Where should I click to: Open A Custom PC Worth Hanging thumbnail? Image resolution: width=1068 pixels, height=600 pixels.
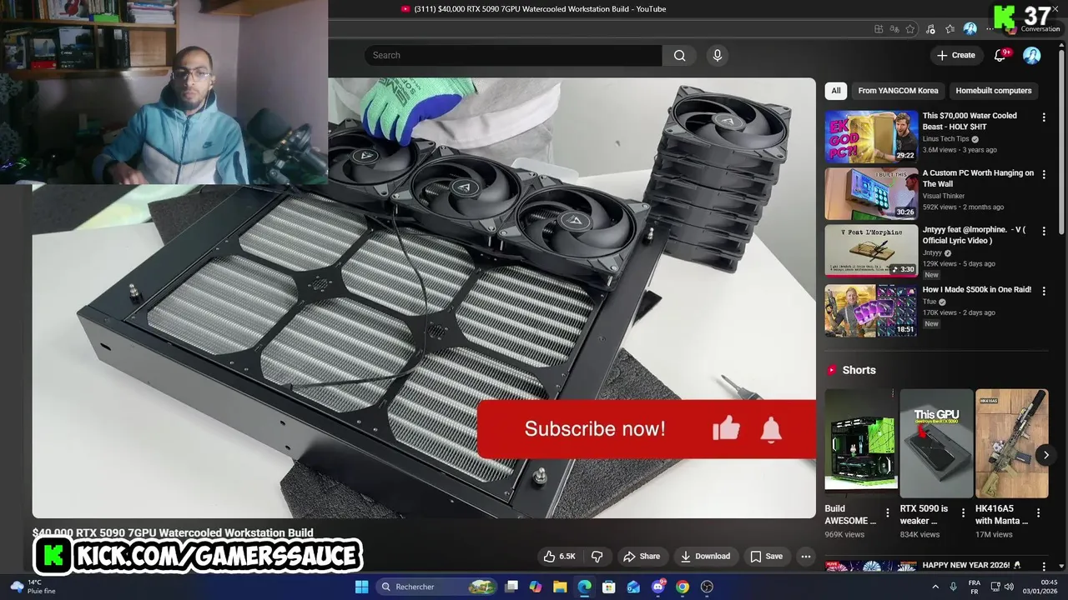[871, 193]
